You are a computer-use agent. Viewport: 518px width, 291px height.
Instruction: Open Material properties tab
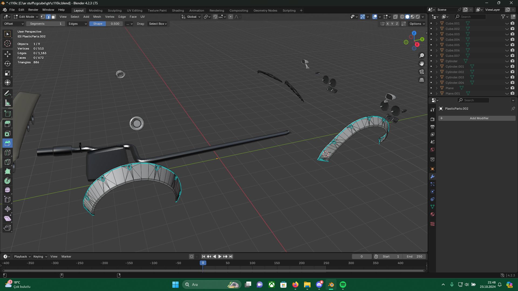click(432, 214)
